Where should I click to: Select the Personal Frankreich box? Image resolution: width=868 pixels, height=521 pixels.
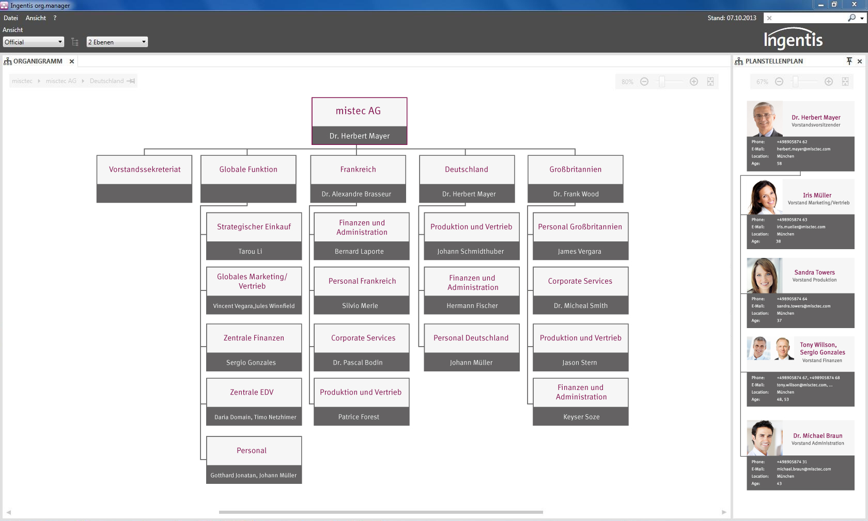(362, 290)
